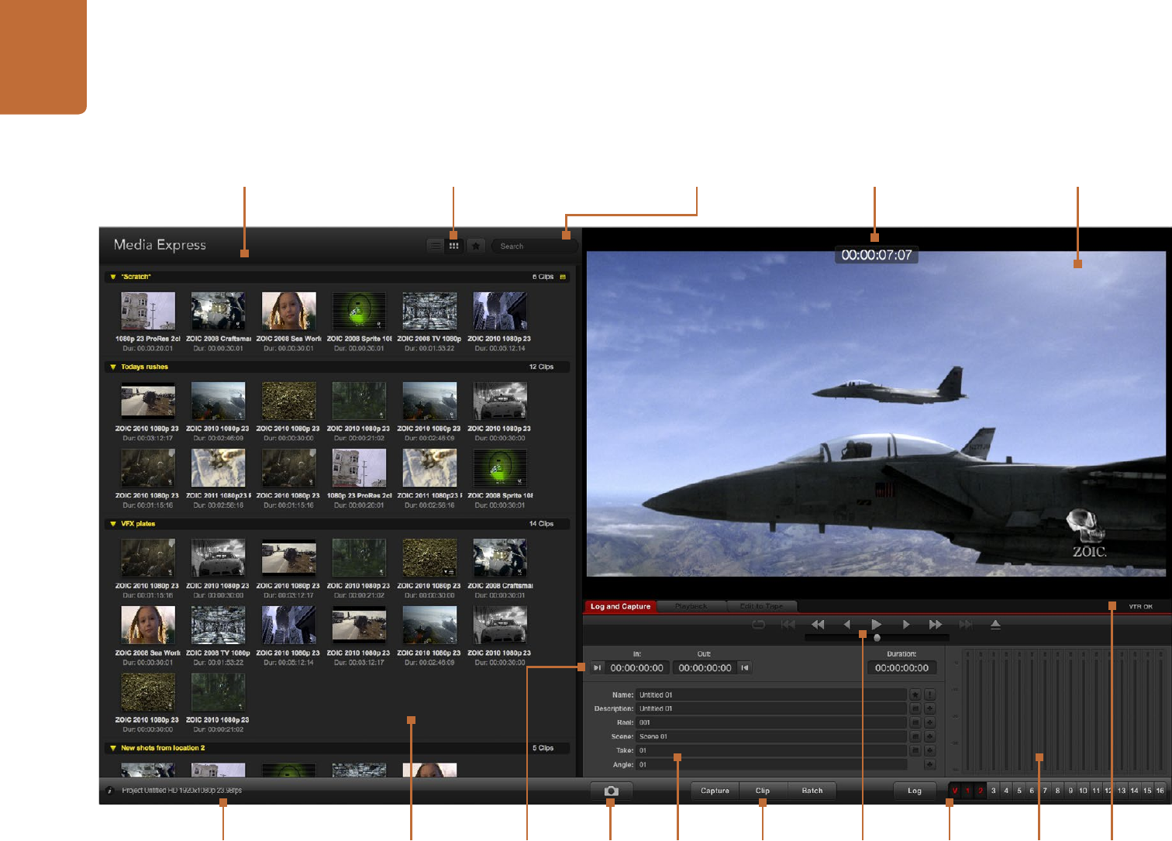
Task: Skip to the previous clip start
Action: (788, 625)
